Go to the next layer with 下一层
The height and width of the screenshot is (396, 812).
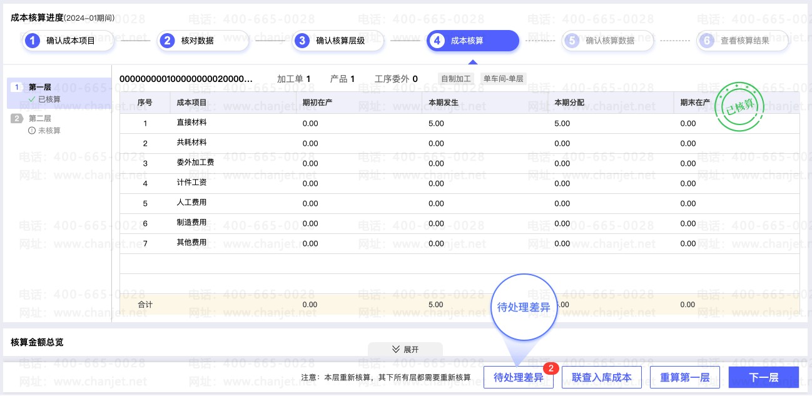click(764, 378)
